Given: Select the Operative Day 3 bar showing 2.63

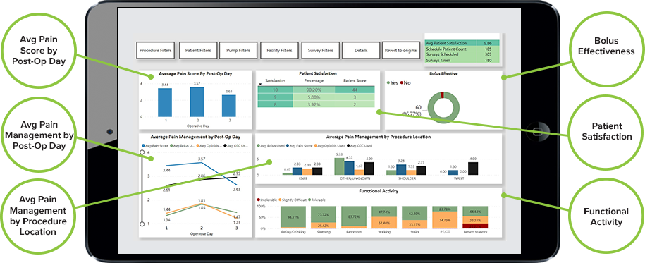Looking at the screenshot, I should 229,106.
